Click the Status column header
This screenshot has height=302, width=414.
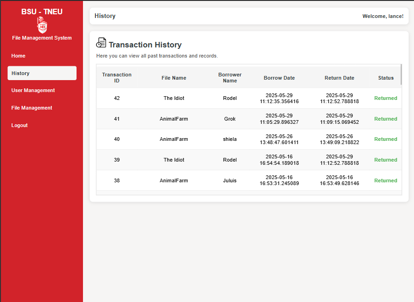tap(385, 78)
